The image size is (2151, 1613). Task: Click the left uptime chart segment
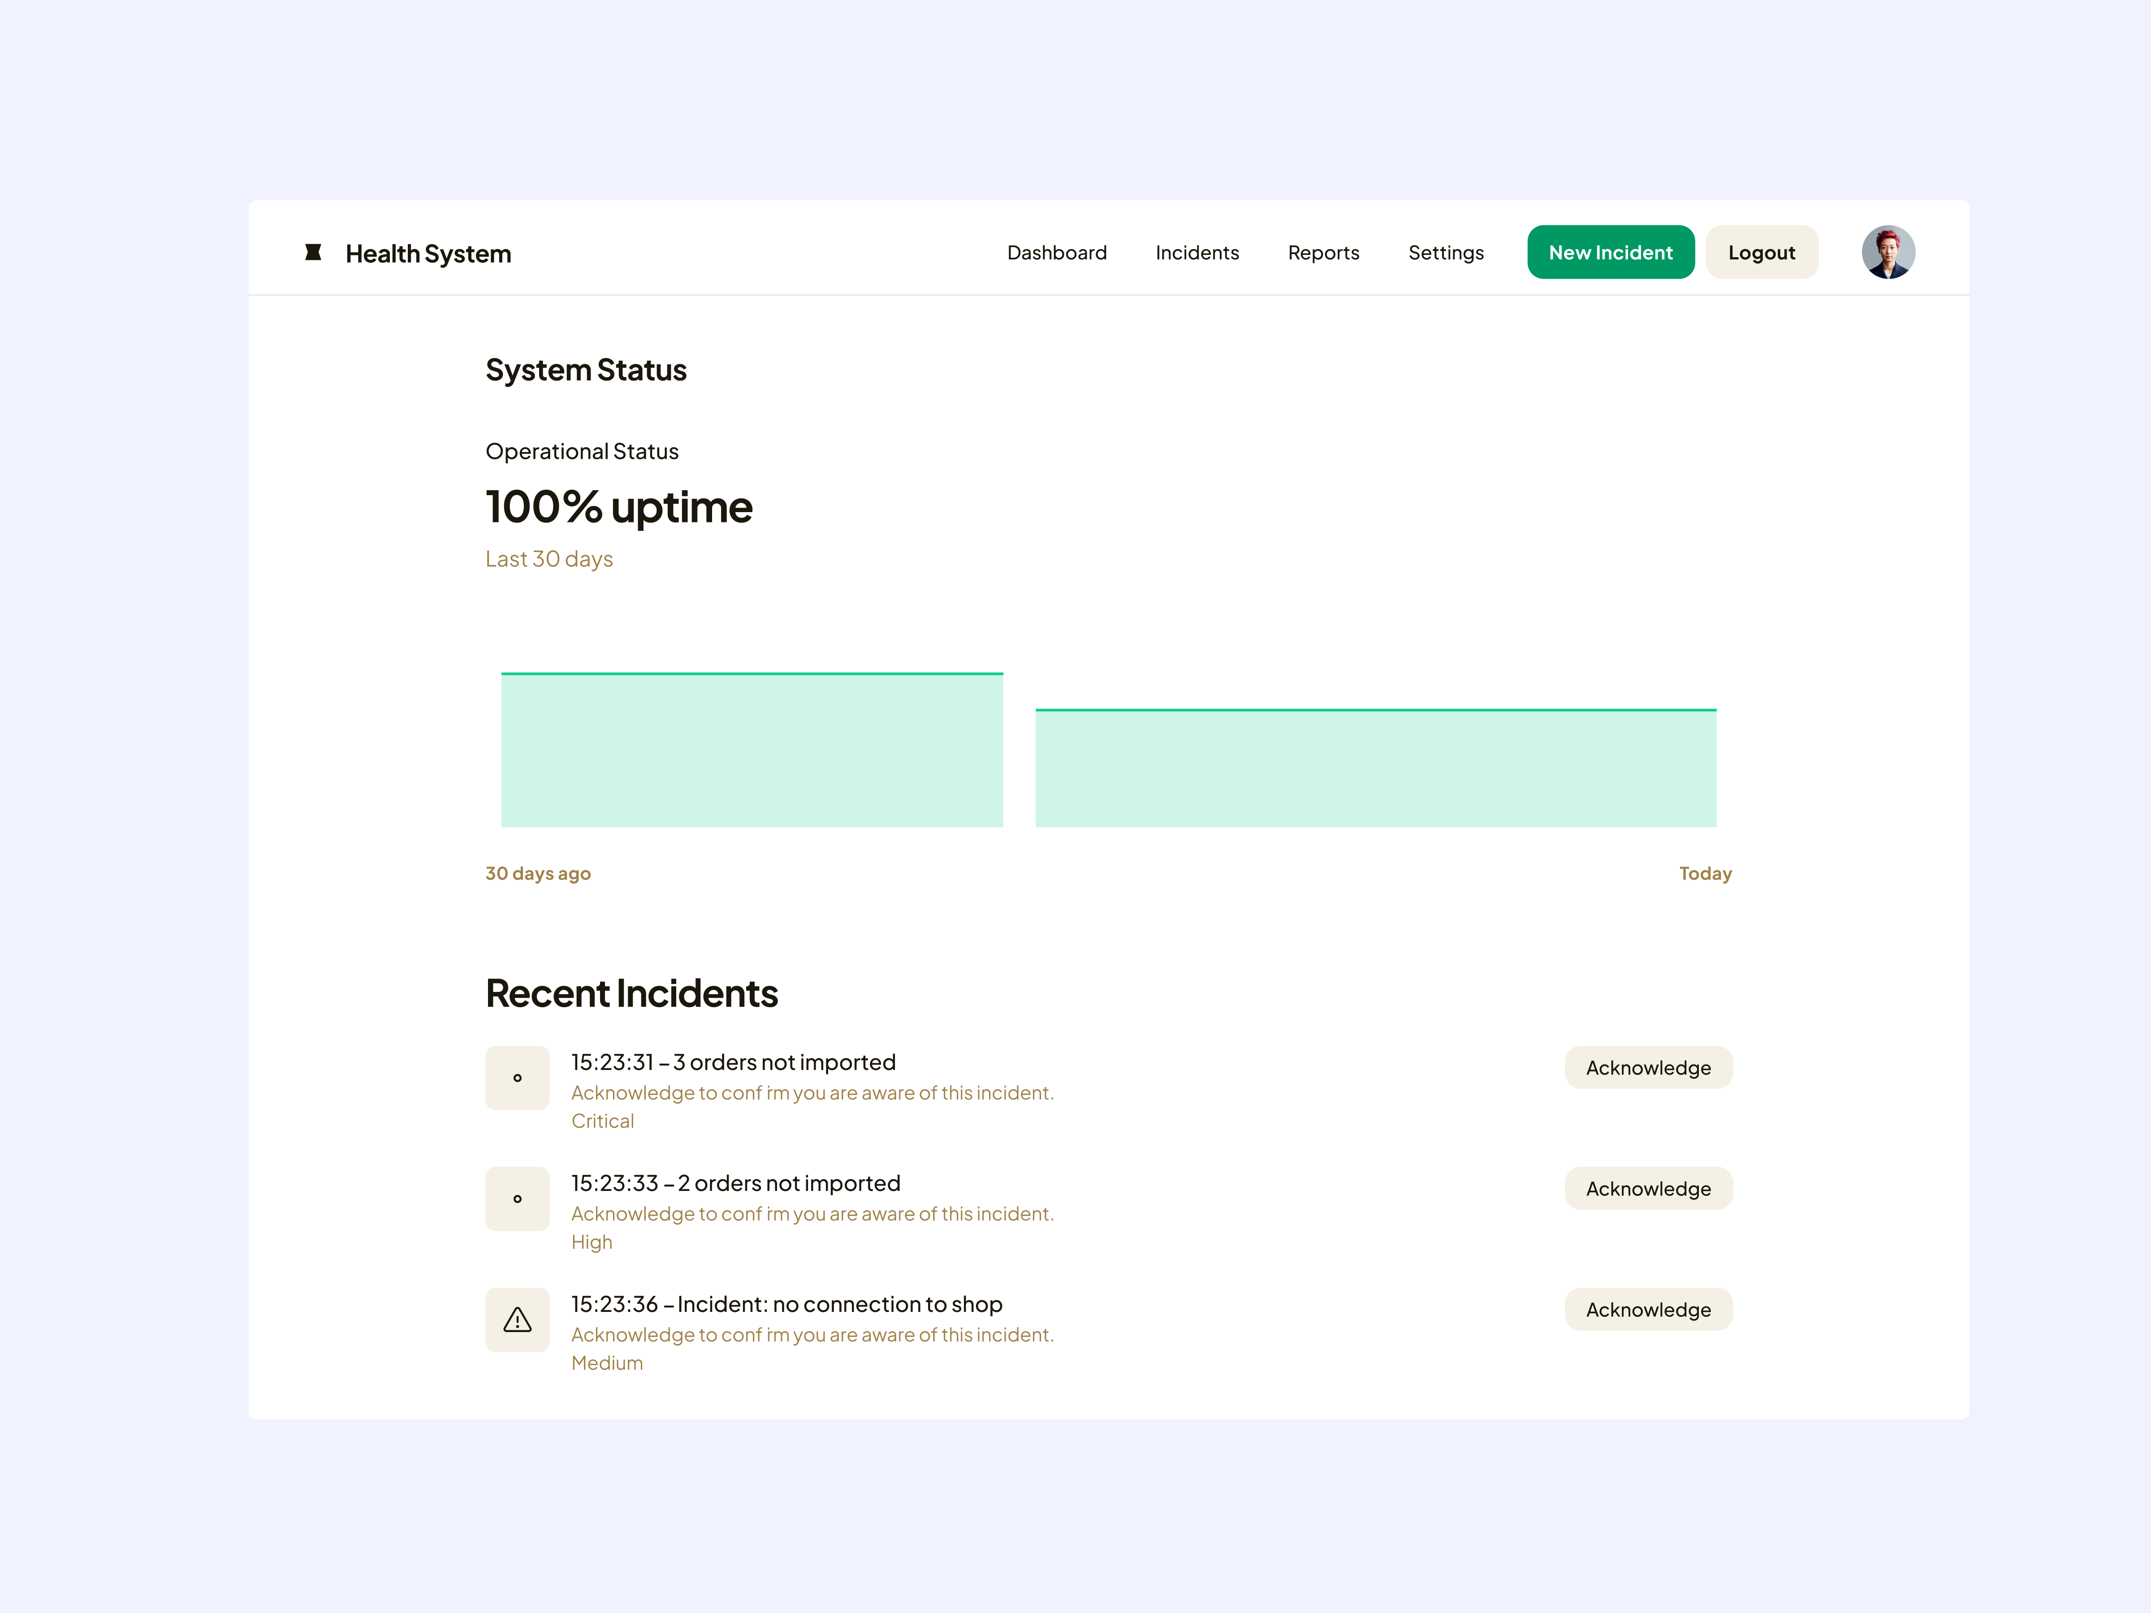752,750
